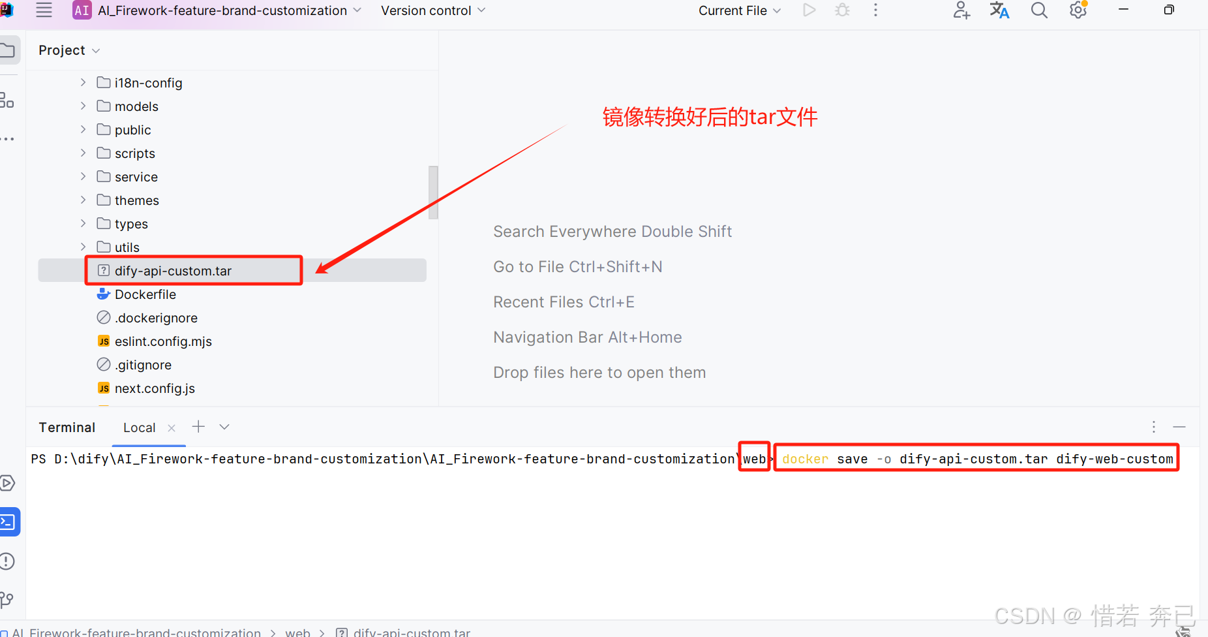Screen dimensions: 1208x637
Task: Switch to the Local terminal tab
Action: click(139, 427)
